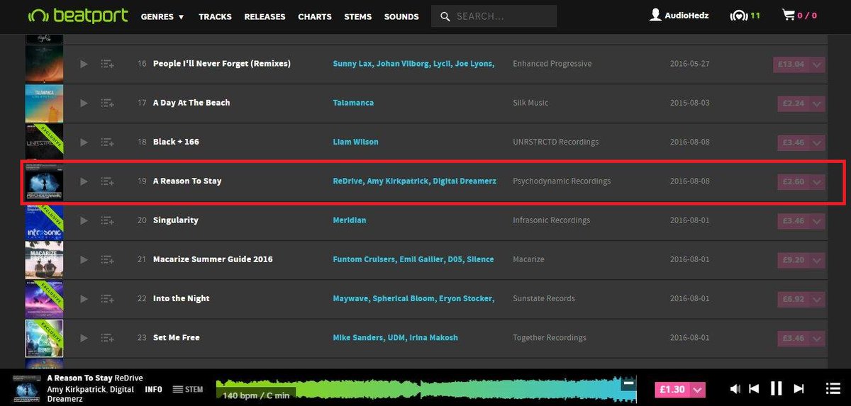Play A Reason To Stay
Viewport: 851px width, 406px height.
84,181
